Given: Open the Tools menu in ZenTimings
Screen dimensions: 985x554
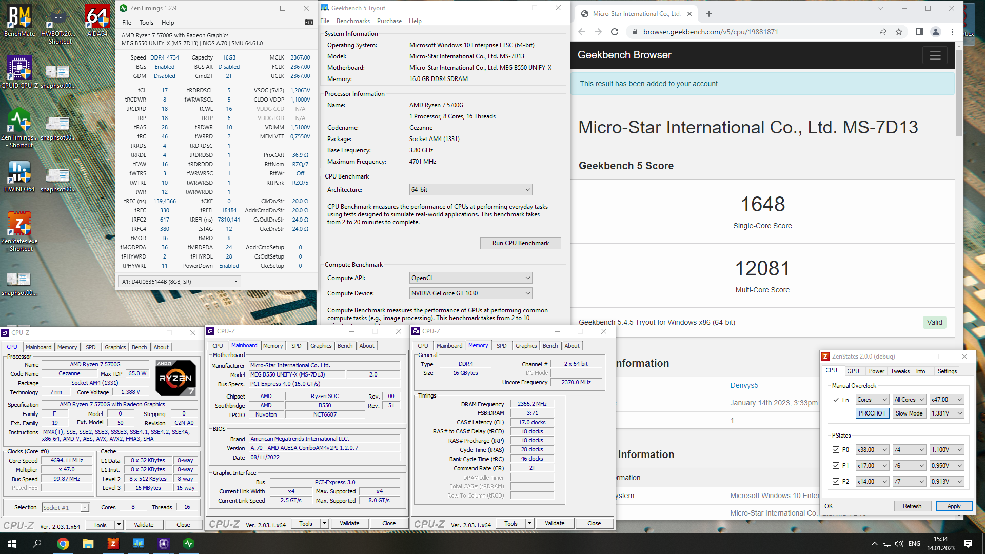Looking at the screenshot, I should pos(146,23).
